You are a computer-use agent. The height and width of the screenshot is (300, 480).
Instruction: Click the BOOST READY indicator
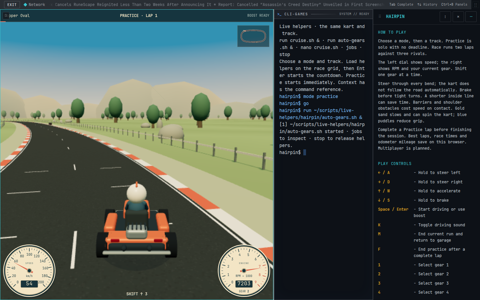[x=258, y=16]
